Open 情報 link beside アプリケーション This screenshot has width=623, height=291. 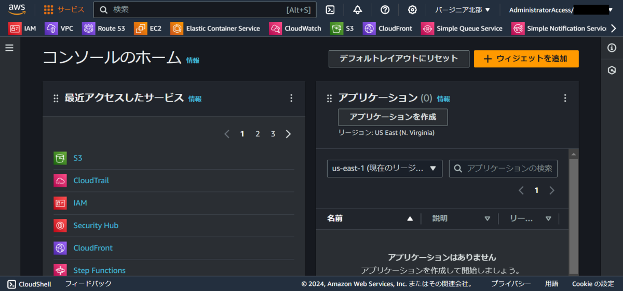pyautogui.click(x=443, y=99)
